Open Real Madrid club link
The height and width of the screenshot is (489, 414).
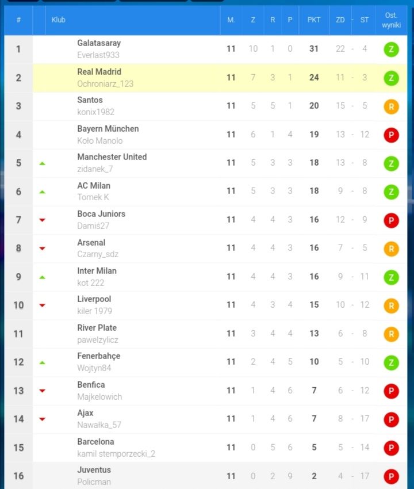(x=99, y=72)
